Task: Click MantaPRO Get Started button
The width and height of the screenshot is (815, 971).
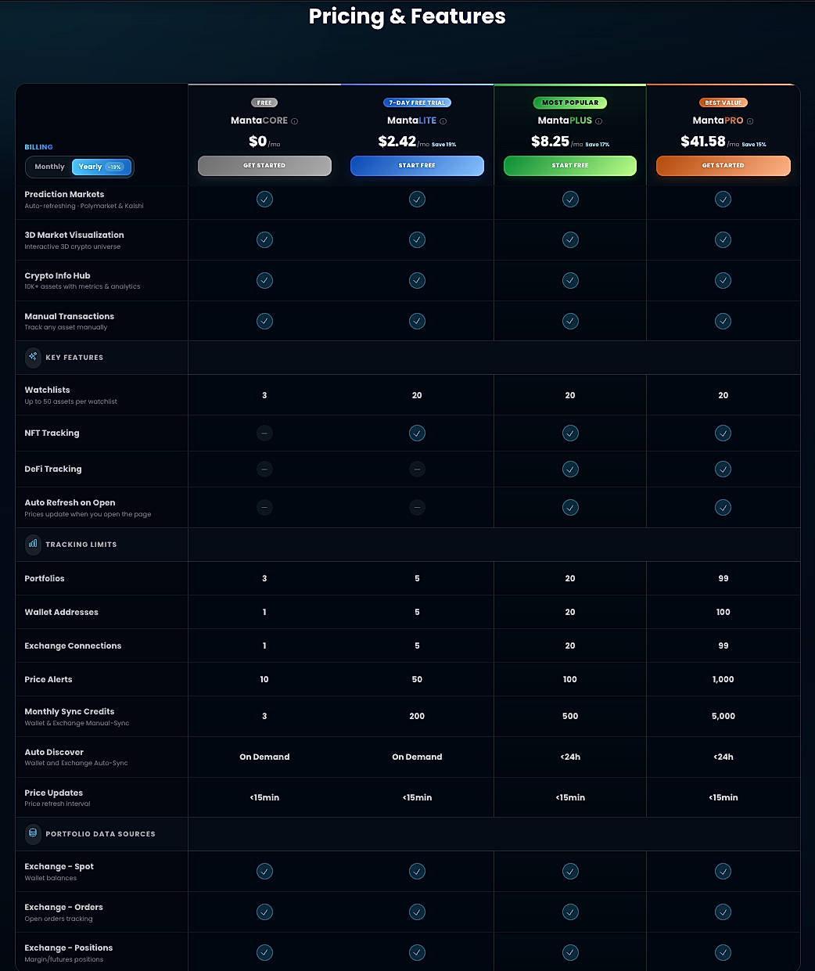Action: coord(723,166)
